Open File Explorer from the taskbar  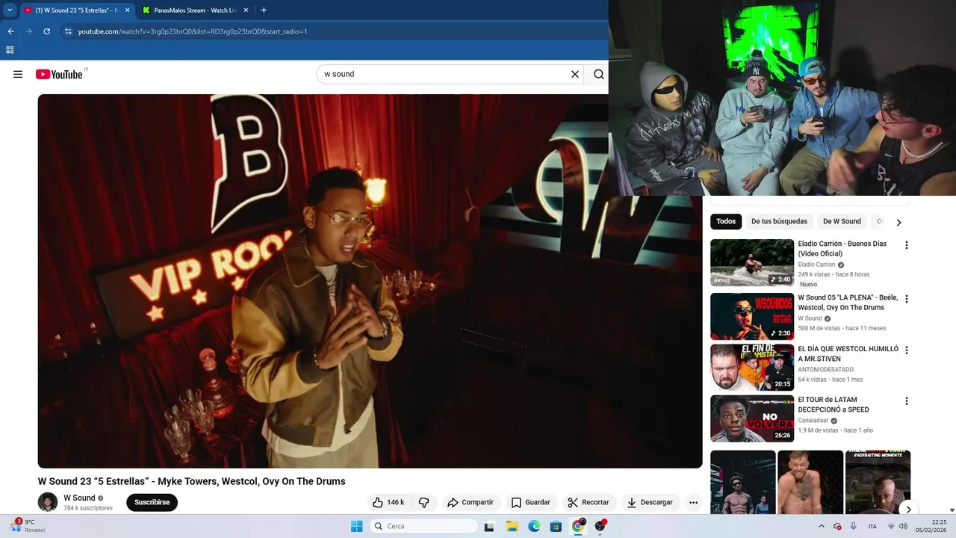(512, 526)
